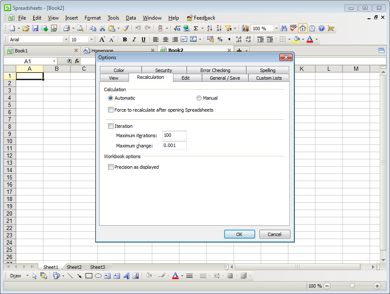Expand the font size dropdown
This screenshot has height=294, width=390.
(91, 40)
